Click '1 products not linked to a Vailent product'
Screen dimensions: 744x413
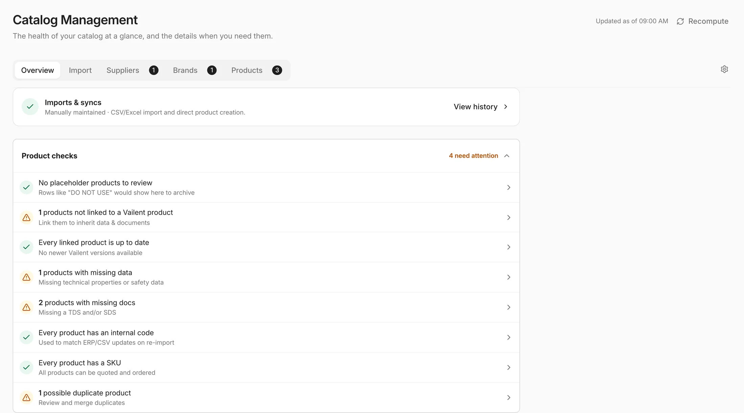(106, 213)
